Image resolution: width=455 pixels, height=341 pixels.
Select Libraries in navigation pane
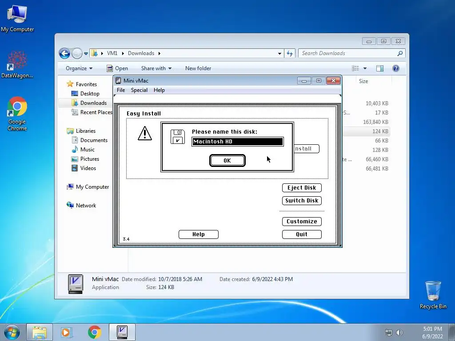tap(85, 131)
